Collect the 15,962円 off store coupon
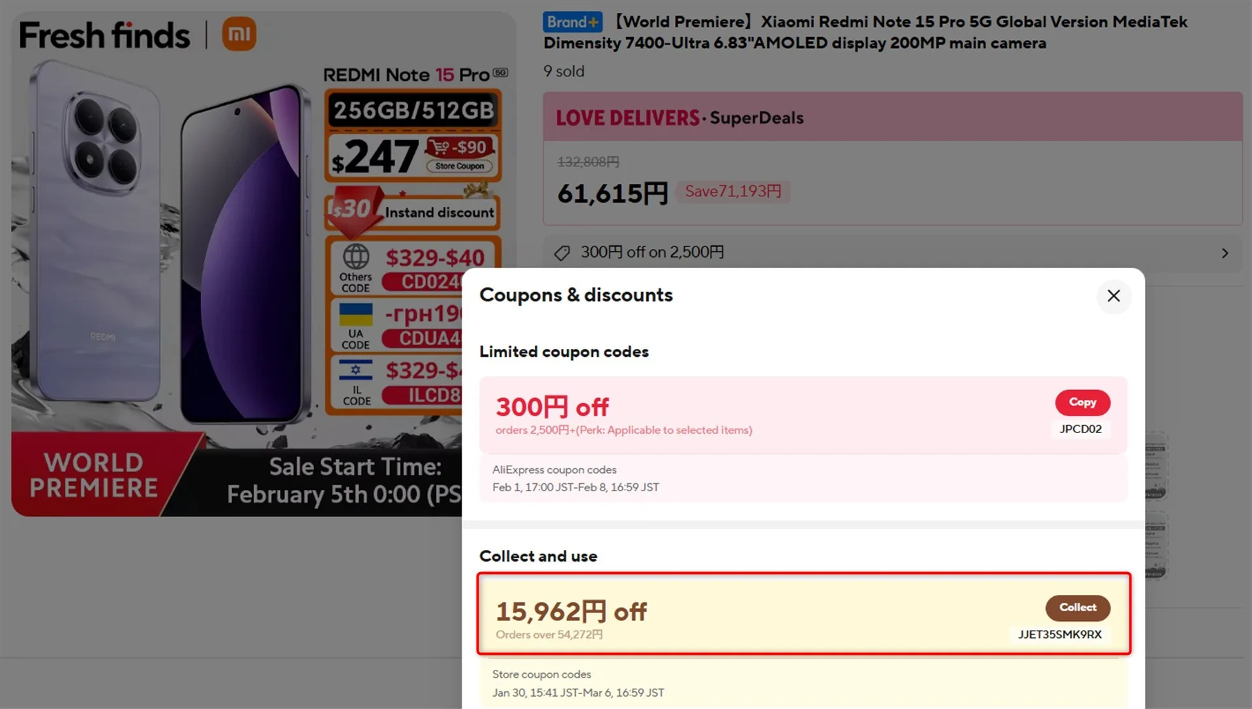Viewport: 1252px width, 709px height. click(1077, 607)
